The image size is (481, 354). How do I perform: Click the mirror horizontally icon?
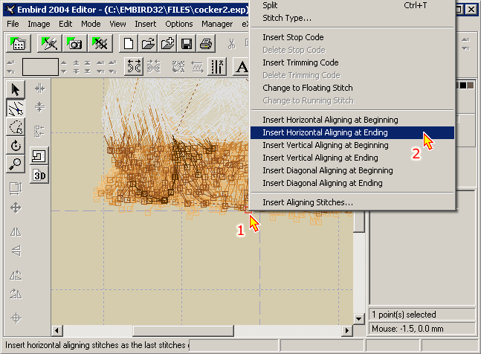pyautogui.click(x=16, y=232)
